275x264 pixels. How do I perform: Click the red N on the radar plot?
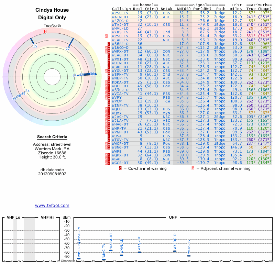pos(45,32)
